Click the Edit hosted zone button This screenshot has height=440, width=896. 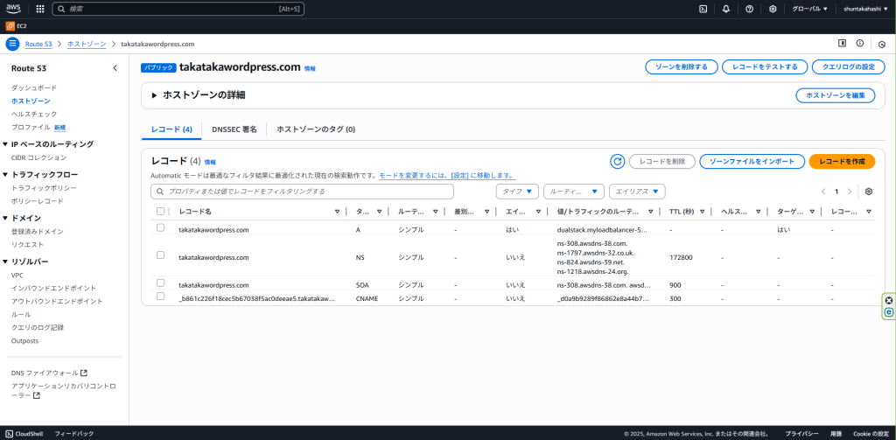(x=836, y=95)
